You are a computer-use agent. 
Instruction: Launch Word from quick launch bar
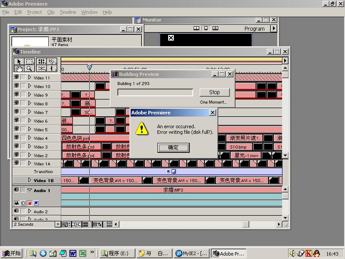click(73, 253)
